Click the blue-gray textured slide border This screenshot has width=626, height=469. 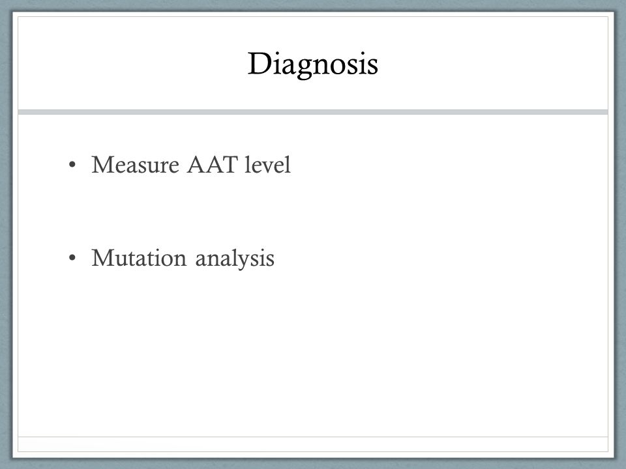click(6, 234)
